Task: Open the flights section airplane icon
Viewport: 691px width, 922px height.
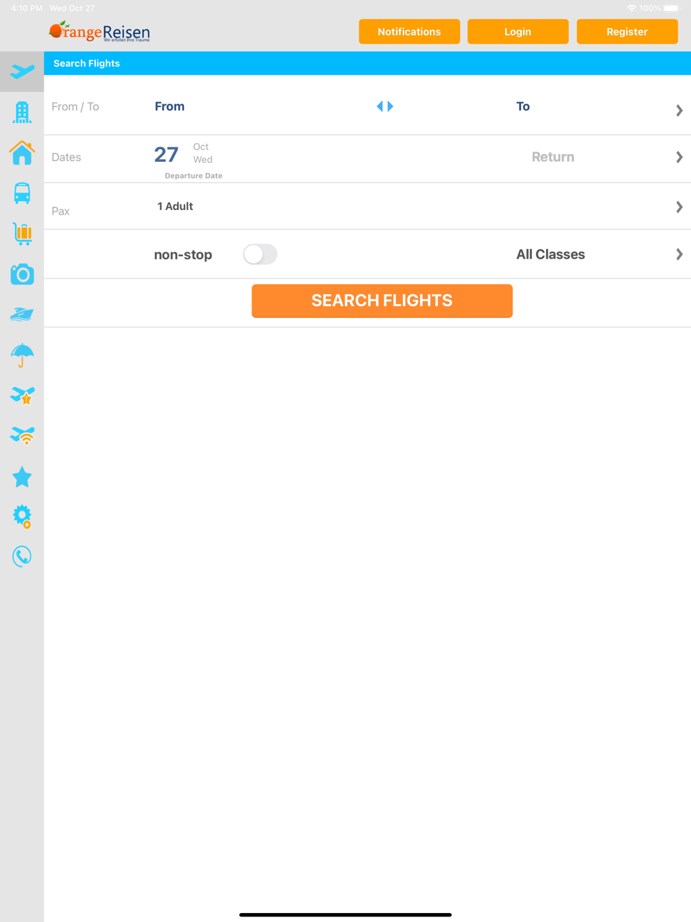Action: click(x=22, y=71)
